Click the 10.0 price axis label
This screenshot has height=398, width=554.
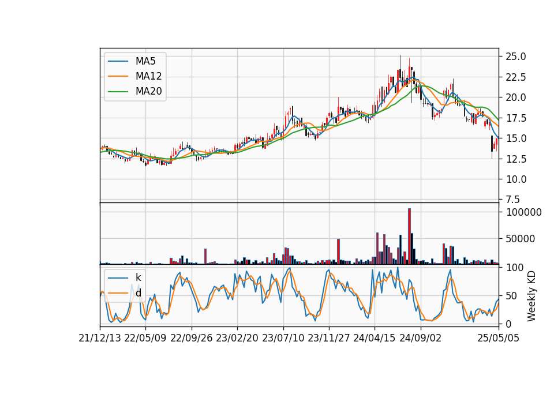coord(516,179)
